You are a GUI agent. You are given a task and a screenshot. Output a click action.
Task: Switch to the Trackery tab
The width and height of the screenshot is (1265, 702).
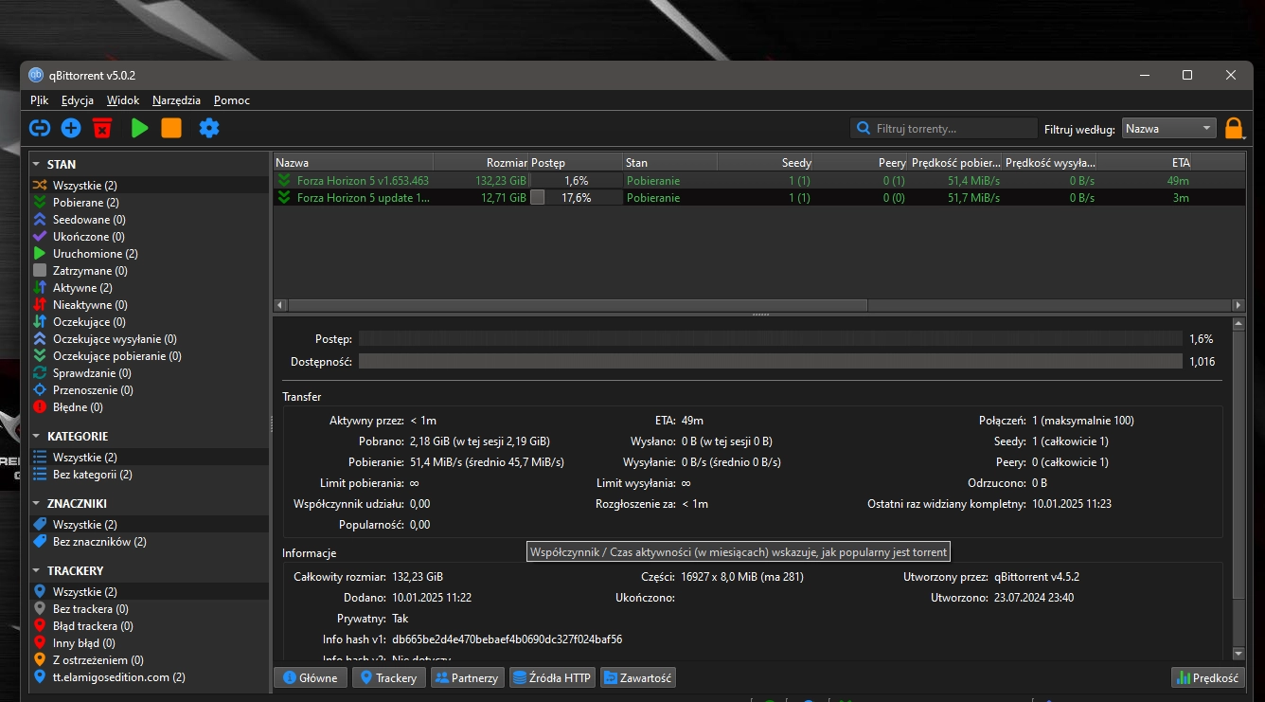[x=388, y=678]
